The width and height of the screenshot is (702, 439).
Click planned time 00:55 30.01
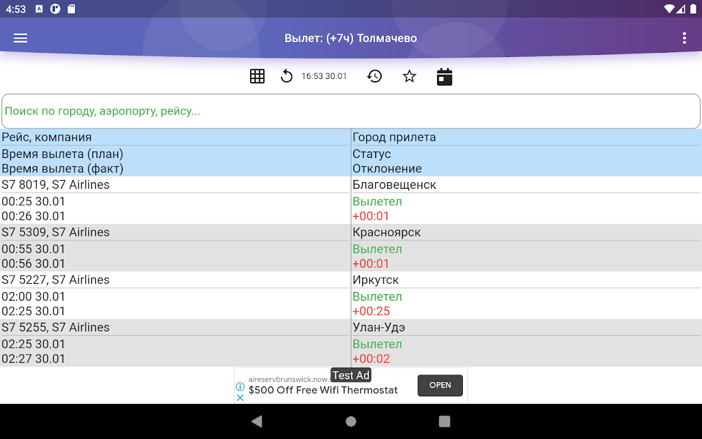tap(33, 249)
